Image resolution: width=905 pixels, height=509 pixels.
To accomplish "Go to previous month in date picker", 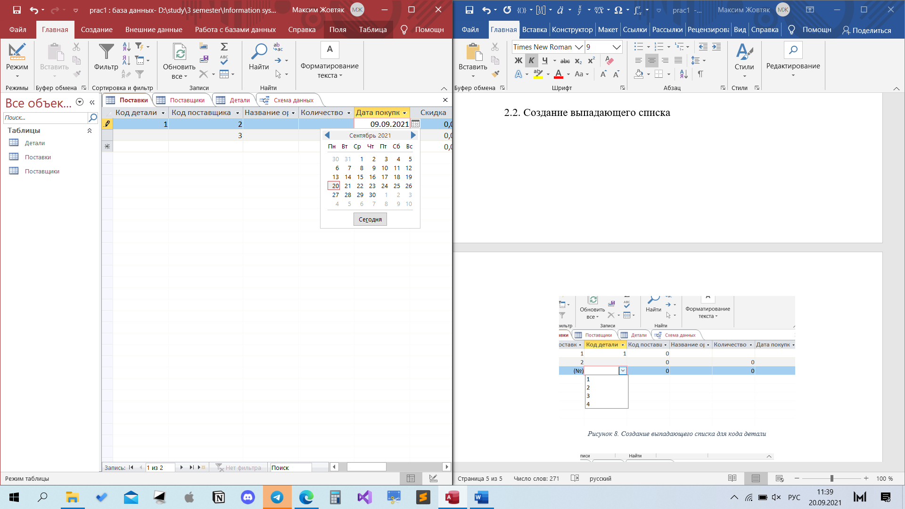I will coord(327,135).
